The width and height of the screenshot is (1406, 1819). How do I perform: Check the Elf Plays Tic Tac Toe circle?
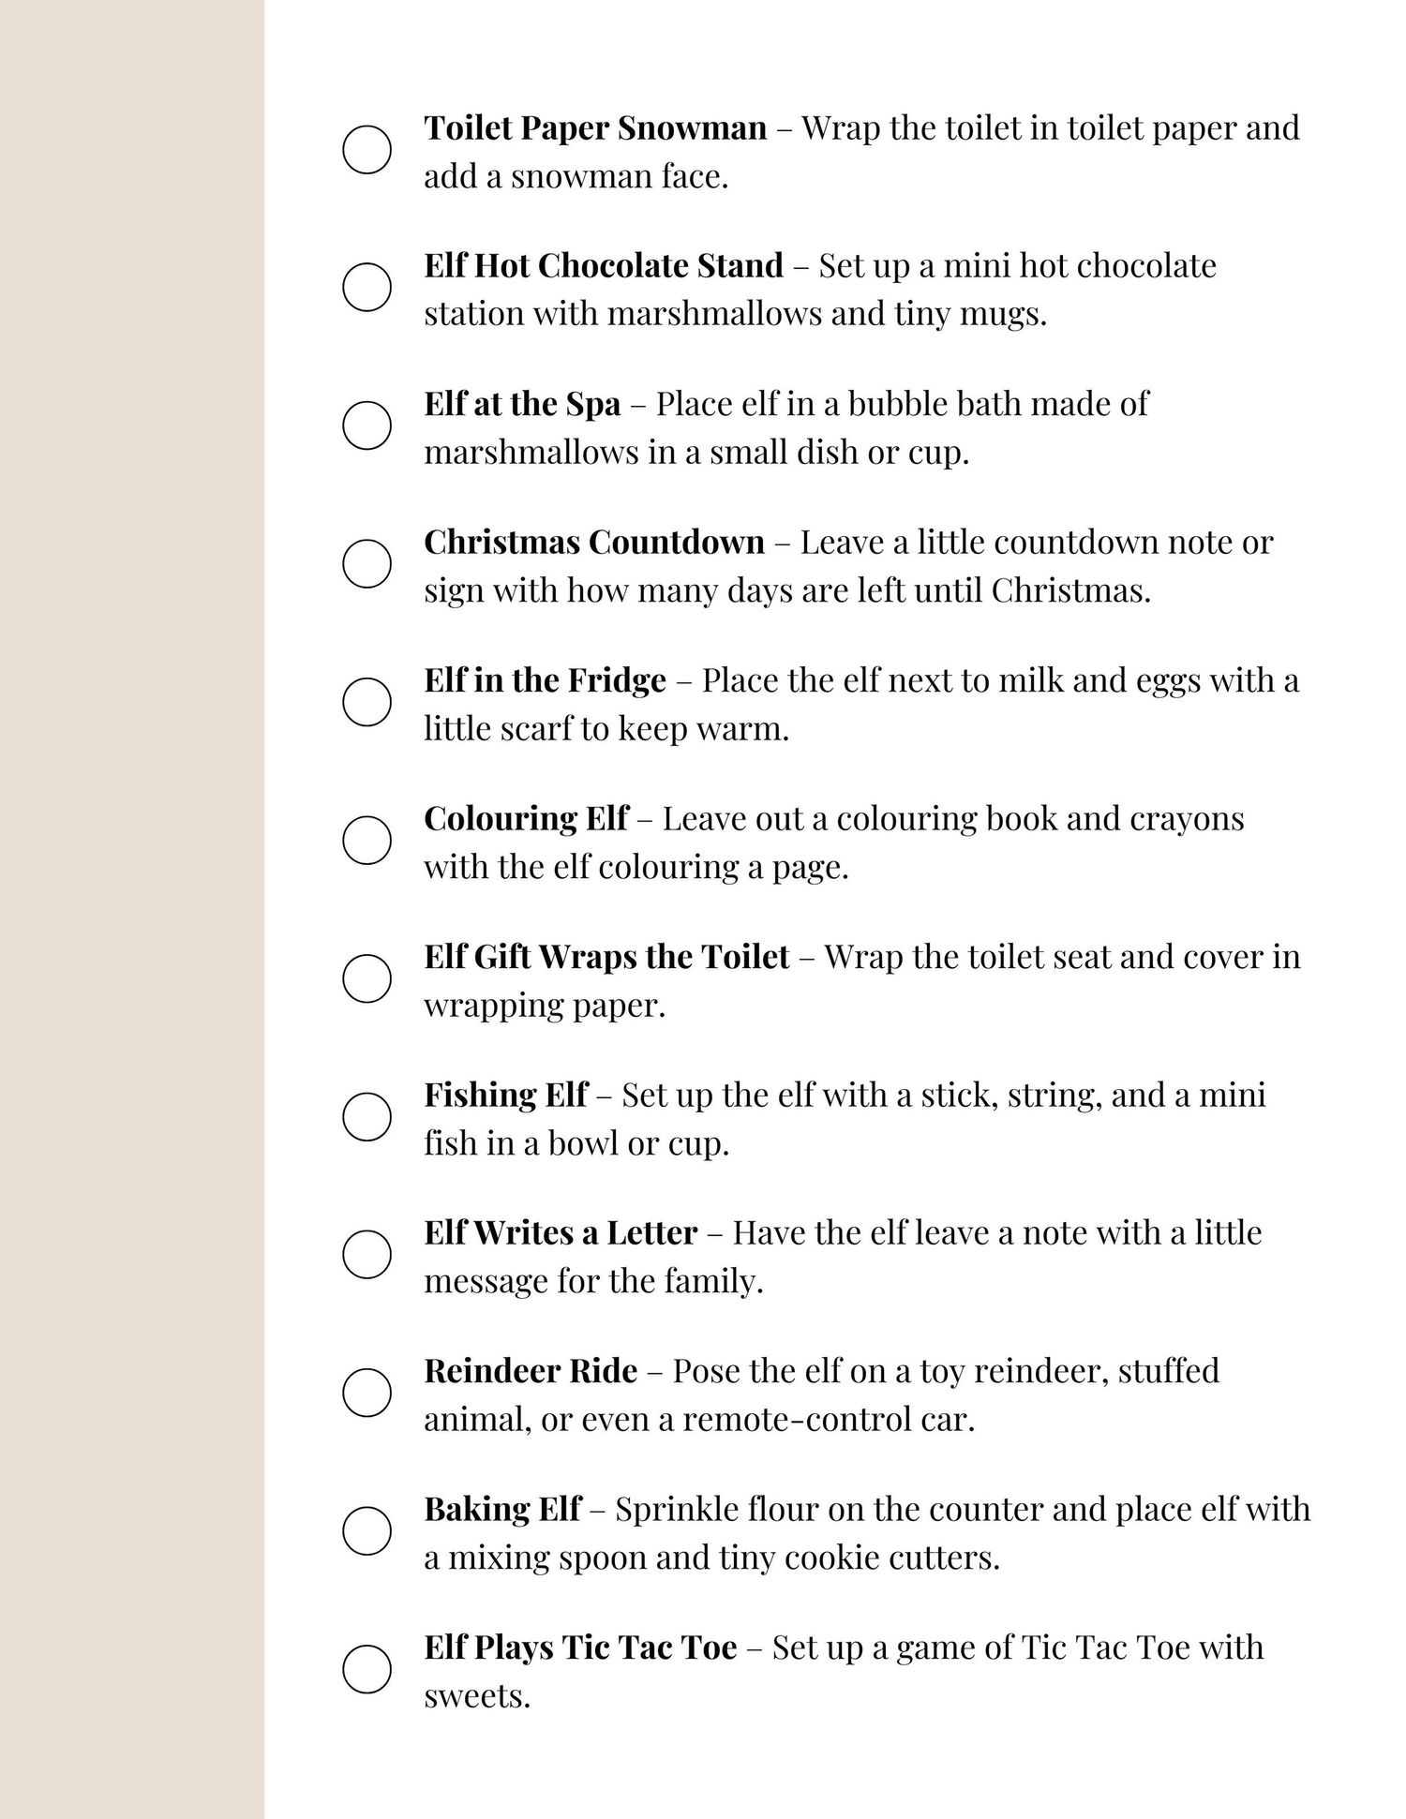pyautogui.click(x=366, y=1670)
